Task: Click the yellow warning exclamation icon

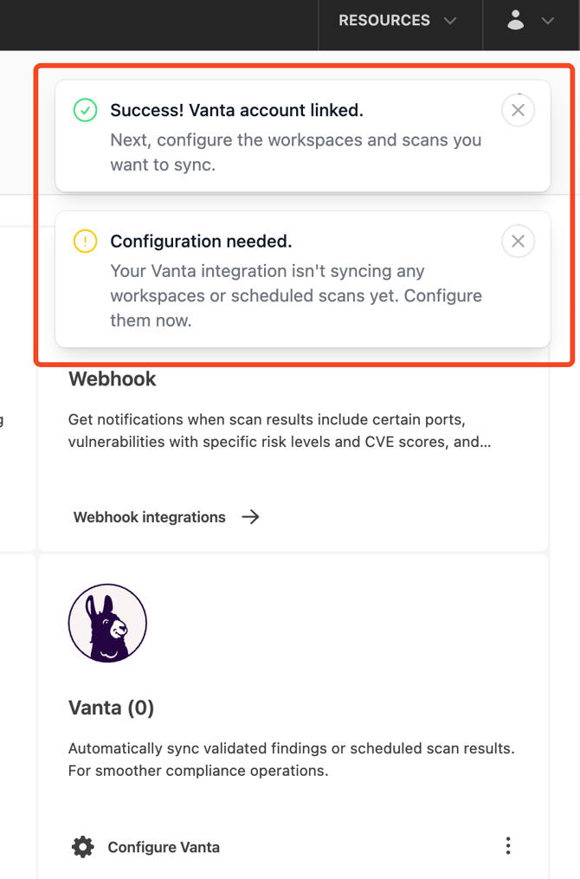Action: 85,241
